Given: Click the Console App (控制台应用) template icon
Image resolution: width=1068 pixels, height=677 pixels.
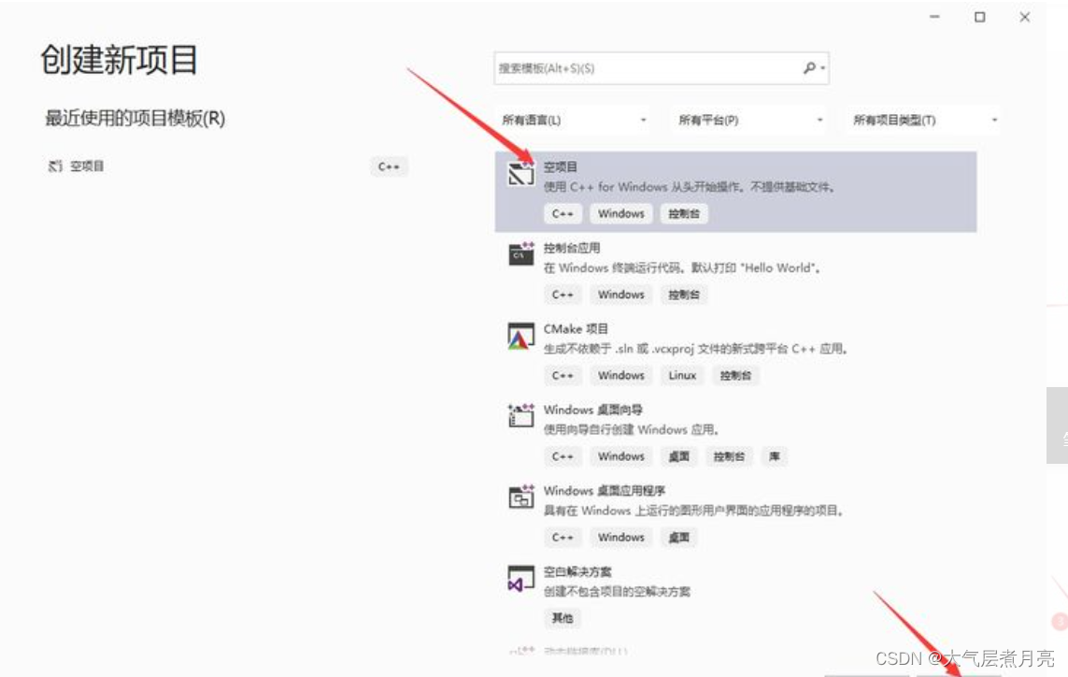Looking at the screenshot, I should tap(521, 253).
